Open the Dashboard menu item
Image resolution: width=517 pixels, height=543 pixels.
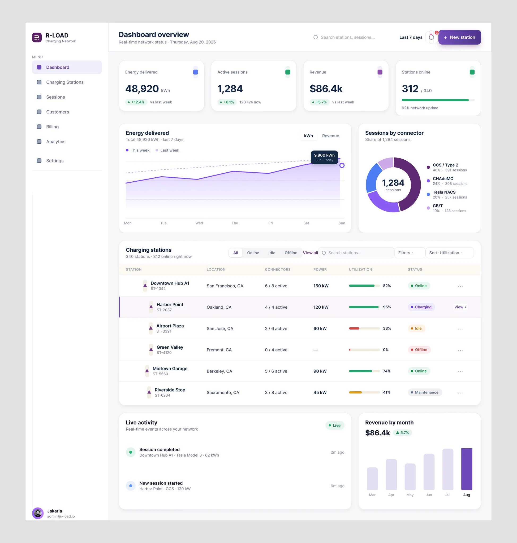point(67,67)
